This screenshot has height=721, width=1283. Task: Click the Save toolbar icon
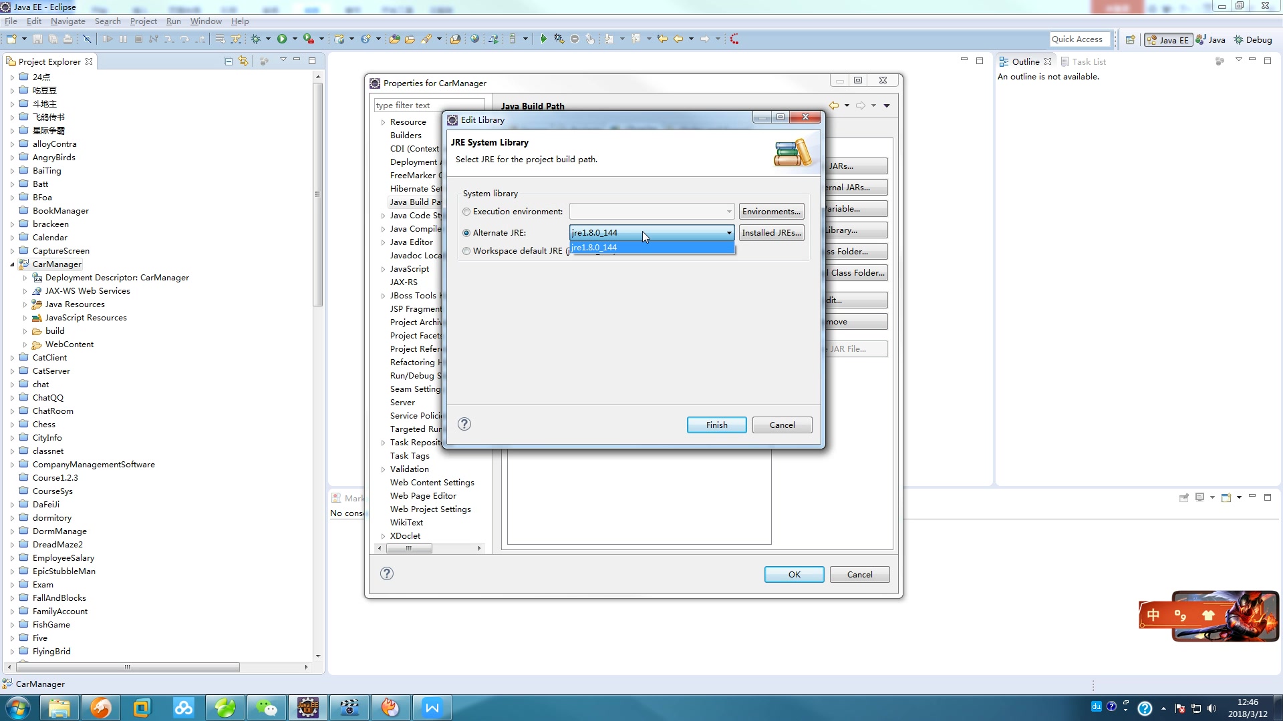[x=37, y=39]
